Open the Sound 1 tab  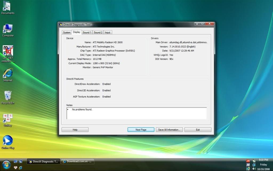(87, 32)
